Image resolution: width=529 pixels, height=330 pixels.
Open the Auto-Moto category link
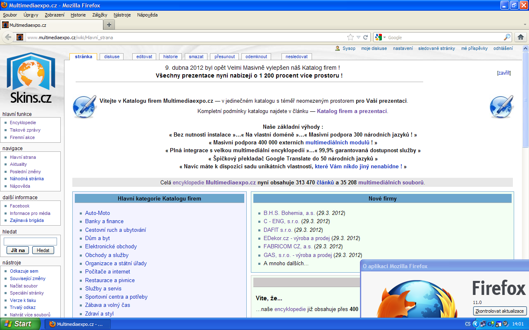coord(98,213)
